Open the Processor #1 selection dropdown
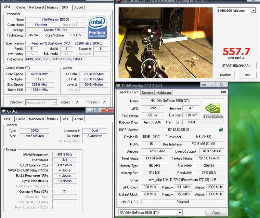 [x=54, y=102]
